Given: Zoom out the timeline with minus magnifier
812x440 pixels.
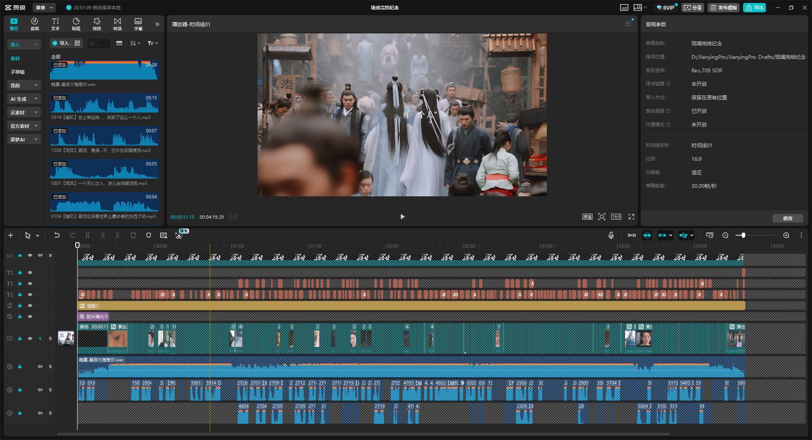Looking at the screenshot, I should point(725,235).
